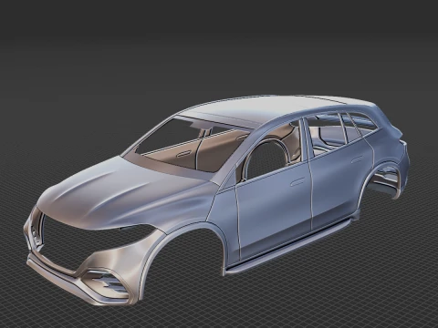The height and width of the screenshot is (328, 438).
Task: Click the rear door handle
Action: click(x=357, y=159)
